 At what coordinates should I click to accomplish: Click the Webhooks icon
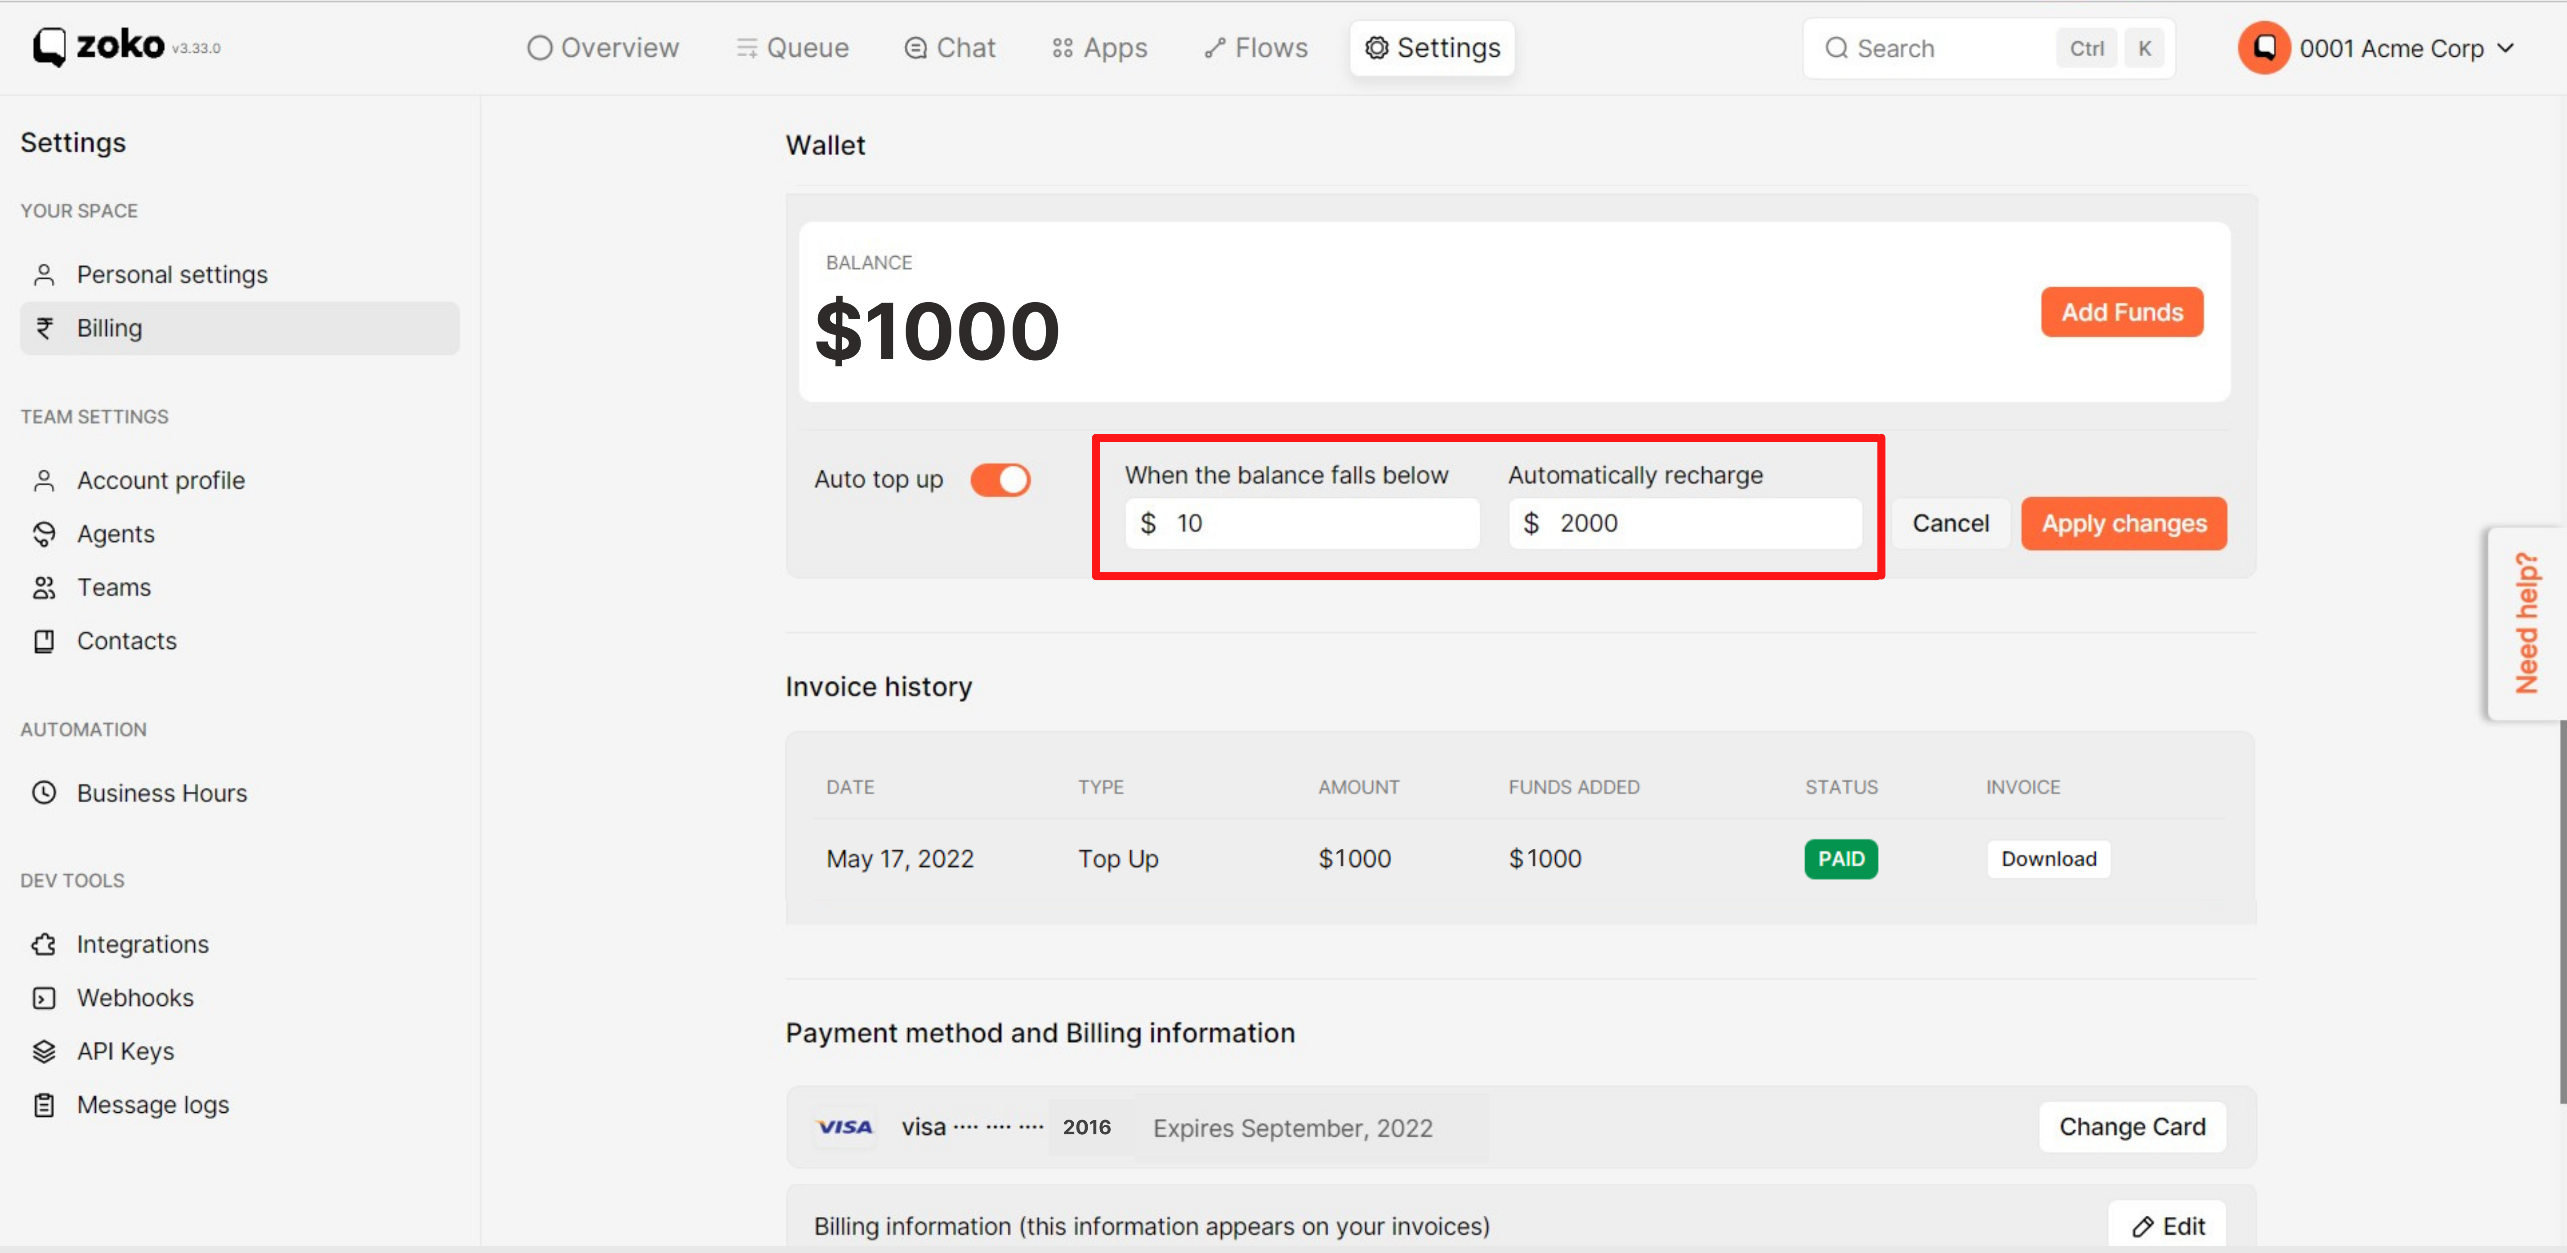[44, 998]
